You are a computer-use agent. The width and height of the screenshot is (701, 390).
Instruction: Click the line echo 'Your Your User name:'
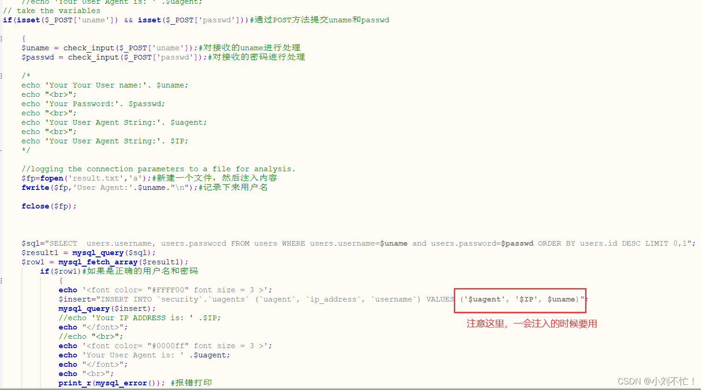[x=105, y=85]
